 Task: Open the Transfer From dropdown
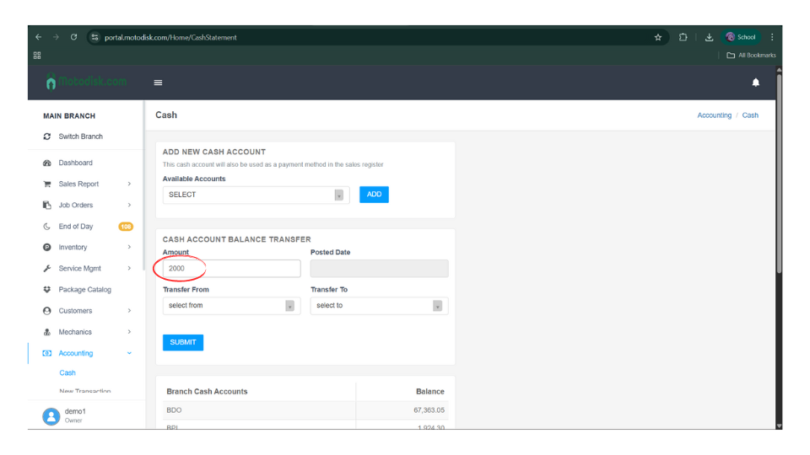tap(231, 306)
